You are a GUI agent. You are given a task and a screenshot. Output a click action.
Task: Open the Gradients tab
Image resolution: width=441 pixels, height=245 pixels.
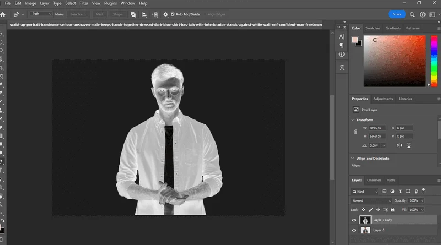pos(393,28)
